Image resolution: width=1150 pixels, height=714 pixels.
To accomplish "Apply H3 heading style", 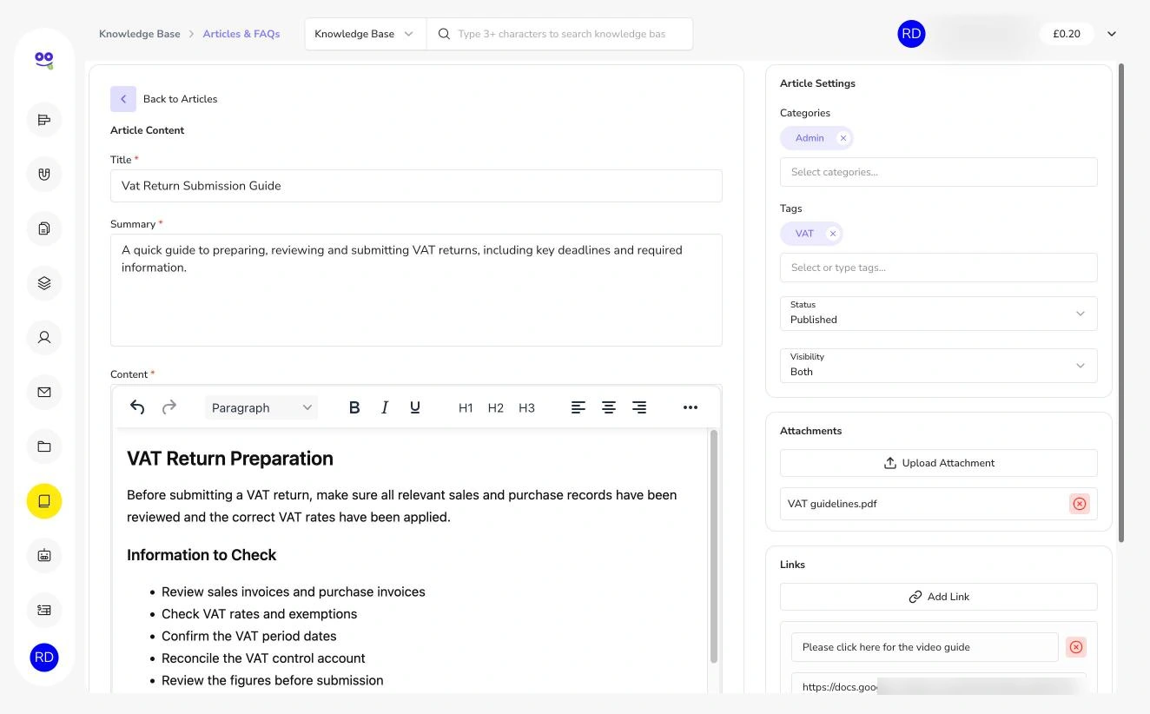I will pos(526,407).
